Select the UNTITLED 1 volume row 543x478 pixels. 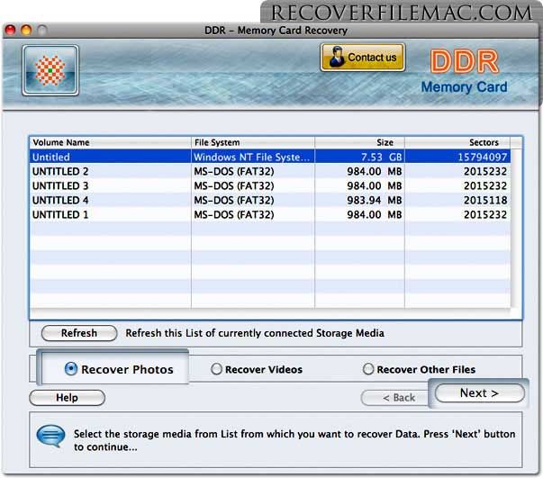pos(270,214)
